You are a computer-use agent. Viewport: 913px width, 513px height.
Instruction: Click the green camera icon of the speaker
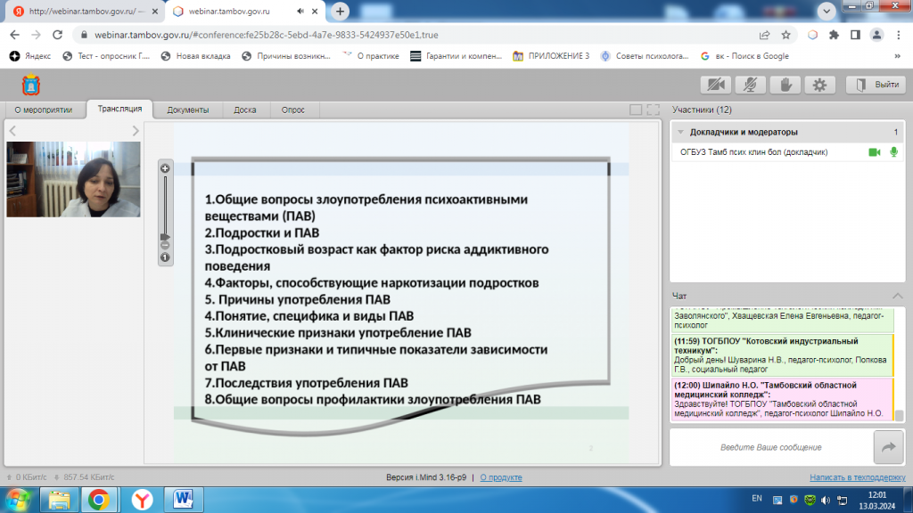(x=875, y=152)
